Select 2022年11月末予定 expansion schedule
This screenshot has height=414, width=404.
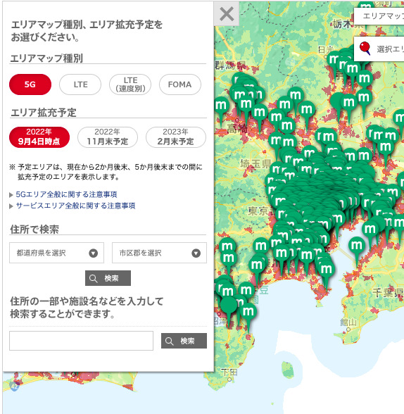tap(108, 137)
